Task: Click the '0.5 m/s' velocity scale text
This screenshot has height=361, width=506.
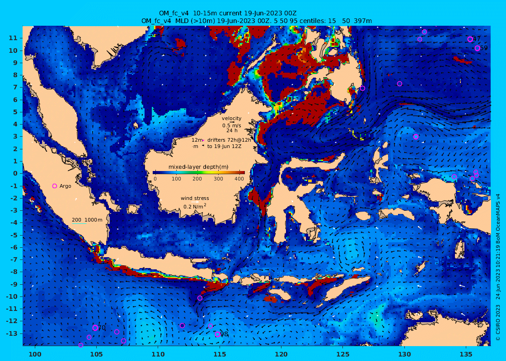Action: coord(232,125)
